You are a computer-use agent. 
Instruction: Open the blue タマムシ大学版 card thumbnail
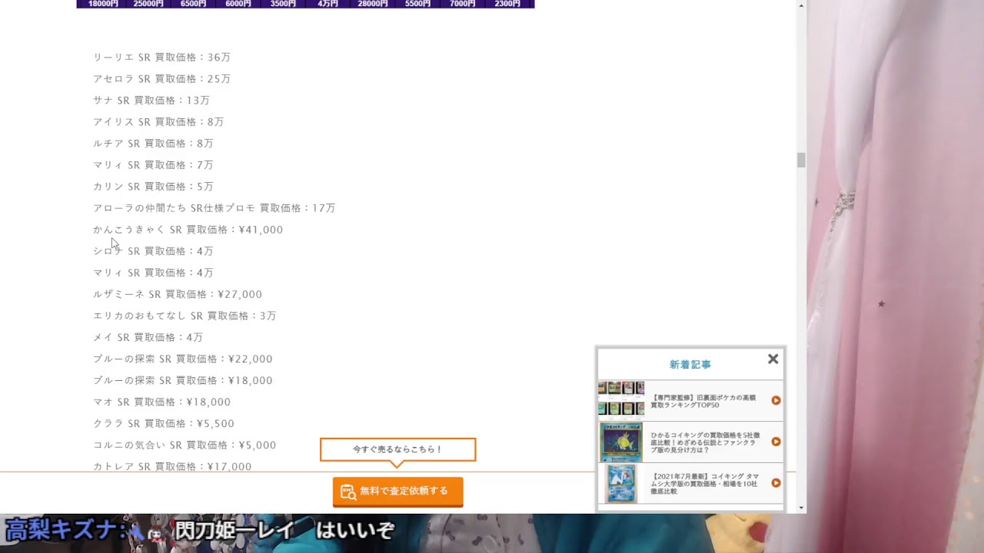[x=621, y=483]
